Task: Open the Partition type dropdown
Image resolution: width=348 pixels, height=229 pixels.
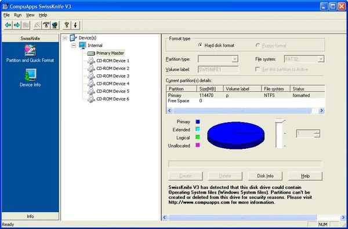Action: [234, 59]
